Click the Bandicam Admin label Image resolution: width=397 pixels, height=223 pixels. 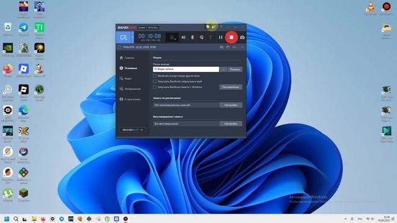click(142, 27)
